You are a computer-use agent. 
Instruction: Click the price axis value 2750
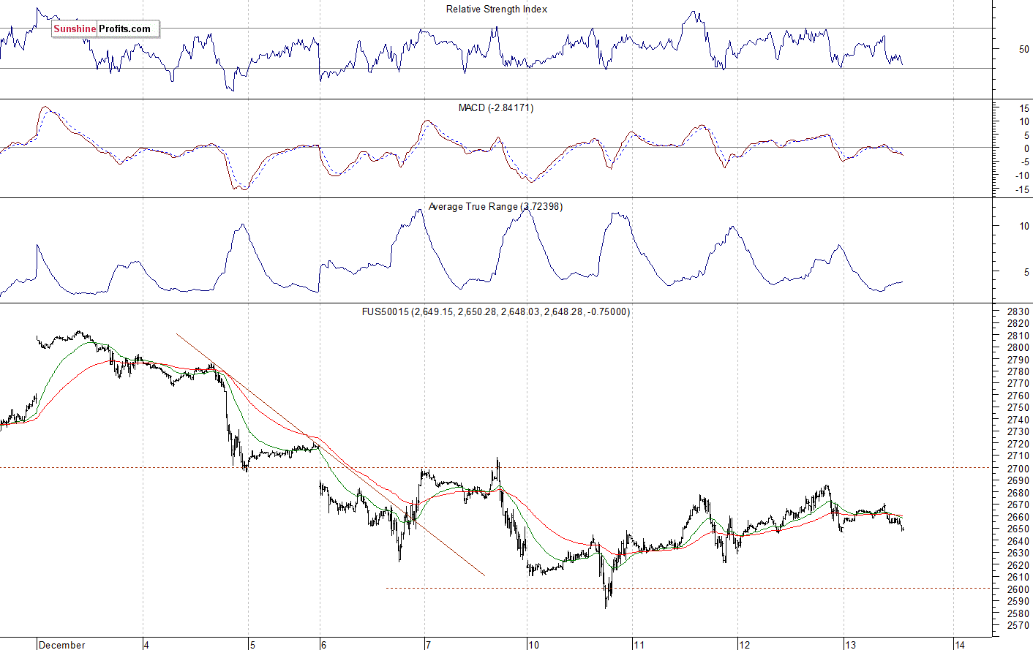point(1018,408)
